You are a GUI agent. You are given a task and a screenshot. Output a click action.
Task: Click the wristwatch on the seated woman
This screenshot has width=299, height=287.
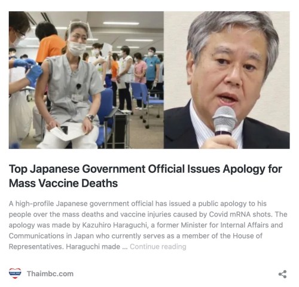pos(91,118)
